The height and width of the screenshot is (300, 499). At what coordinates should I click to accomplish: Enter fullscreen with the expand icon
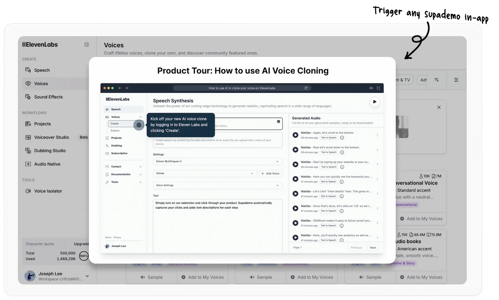pos(378,88)
